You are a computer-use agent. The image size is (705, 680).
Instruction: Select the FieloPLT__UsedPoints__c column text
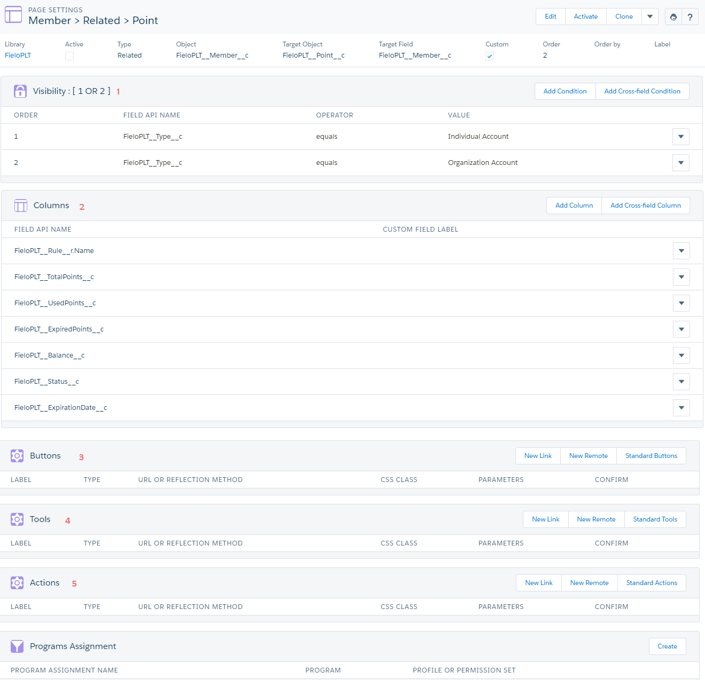coord(55,303)
